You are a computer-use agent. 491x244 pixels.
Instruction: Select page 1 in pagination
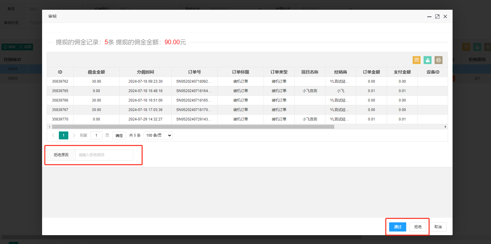tap(63, 135)
